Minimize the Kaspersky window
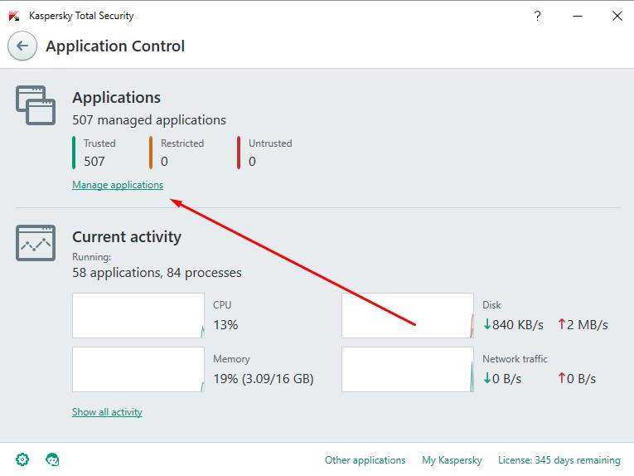This screenshot has height=476, width=634. tap(578, 16)
